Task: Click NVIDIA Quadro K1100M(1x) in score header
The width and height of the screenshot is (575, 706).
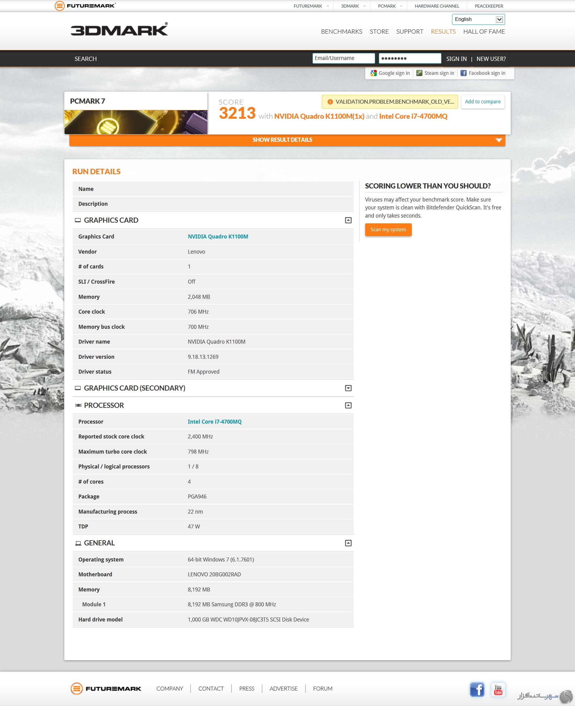Action: click(x=319, y=116)
